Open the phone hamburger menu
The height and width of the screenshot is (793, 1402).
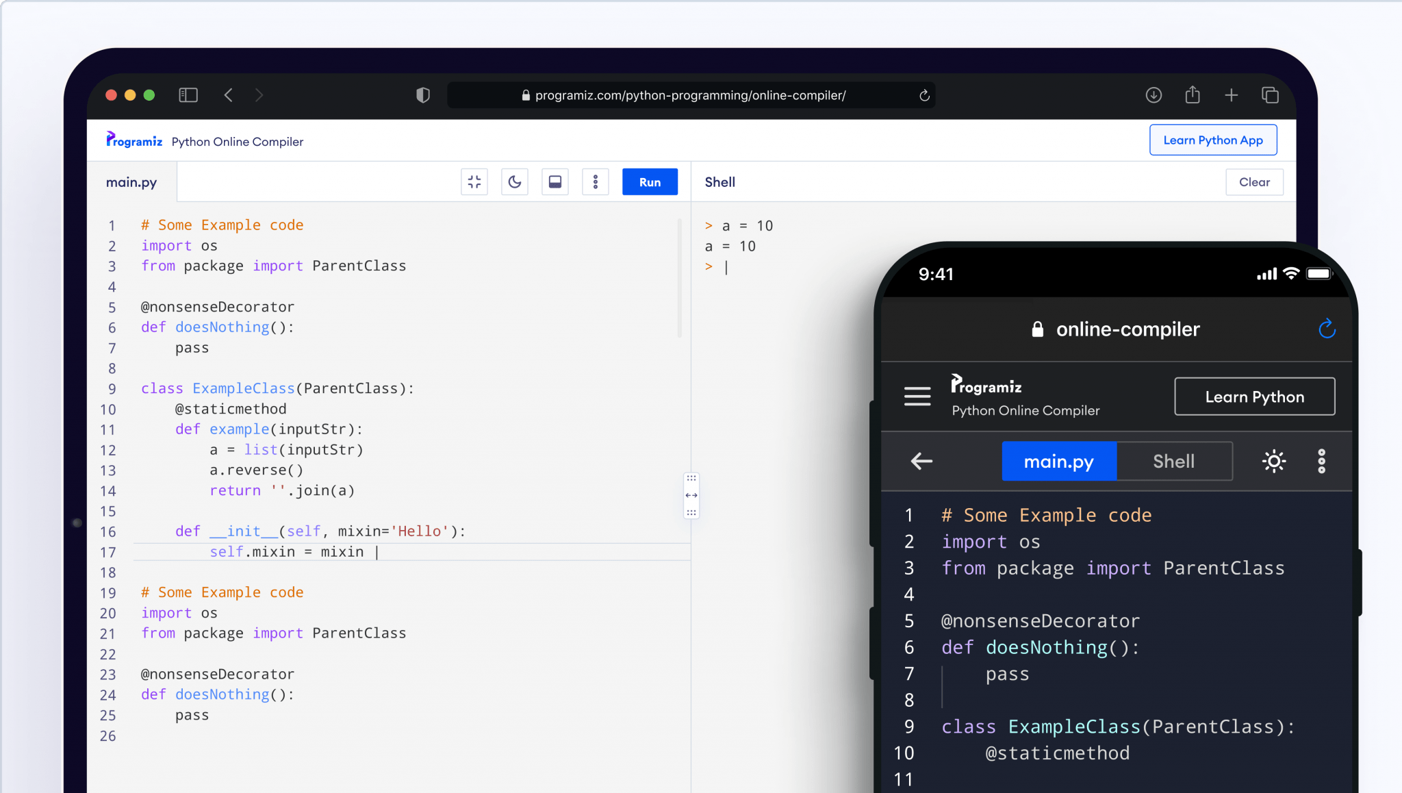[917, 396]
